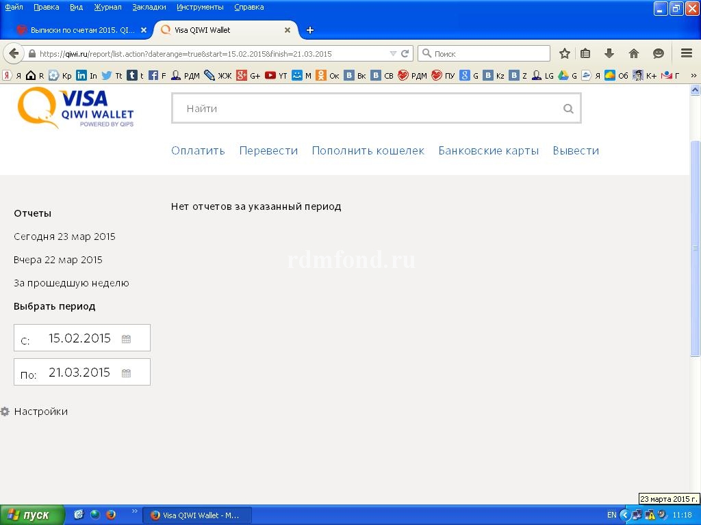Click the vertical scrollbar thumb
Viewport: 701px width, 525px height.
(x=695, y=248)
